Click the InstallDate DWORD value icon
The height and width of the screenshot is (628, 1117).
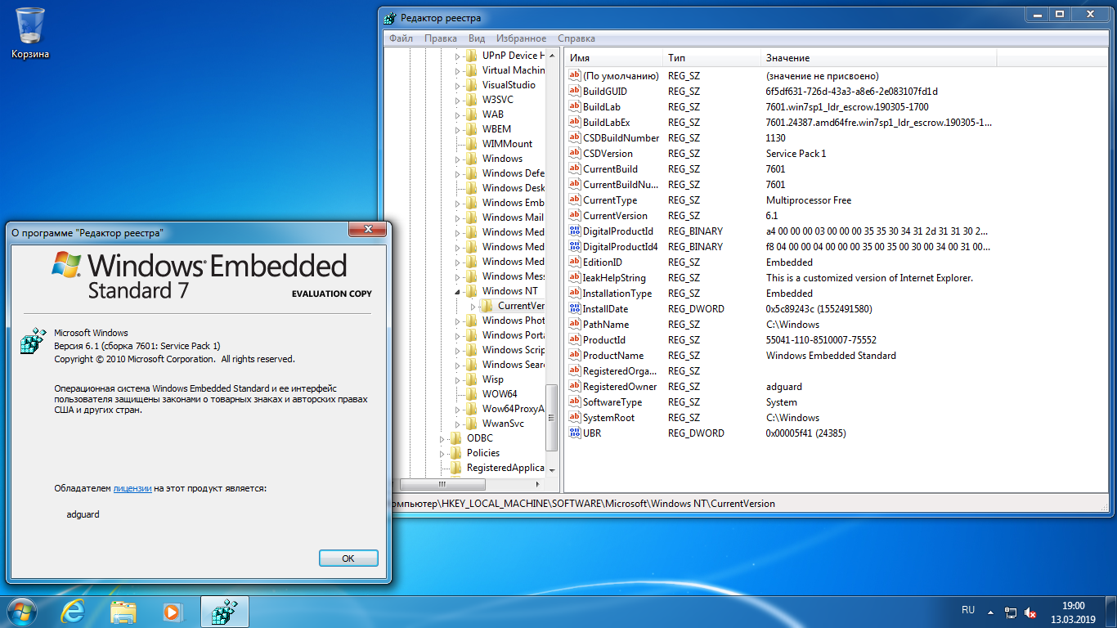(574, 309)
